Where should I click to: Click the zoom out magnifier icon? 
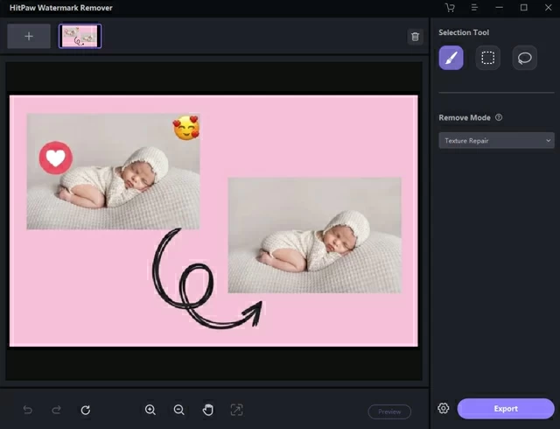tap(179, 410)
